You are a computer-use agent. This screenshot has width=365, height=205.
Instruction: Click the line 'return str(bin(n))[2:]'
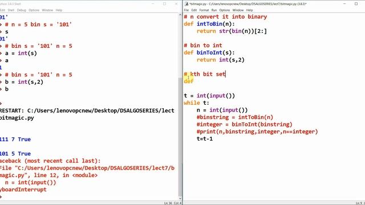click(232, 31)
